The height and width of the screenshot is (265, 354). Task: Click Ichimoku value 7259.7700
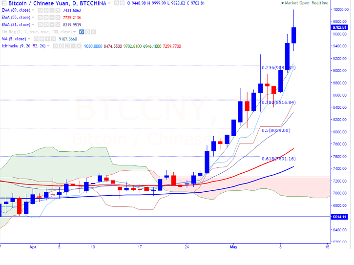[x=172, y=46]
